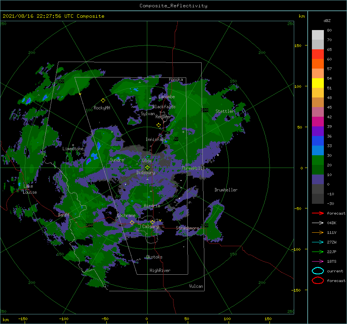This screenshot has height=324, width=347.
Task: Select the red 60–65 dBZ swatch
Action: (x=318, y=54)
